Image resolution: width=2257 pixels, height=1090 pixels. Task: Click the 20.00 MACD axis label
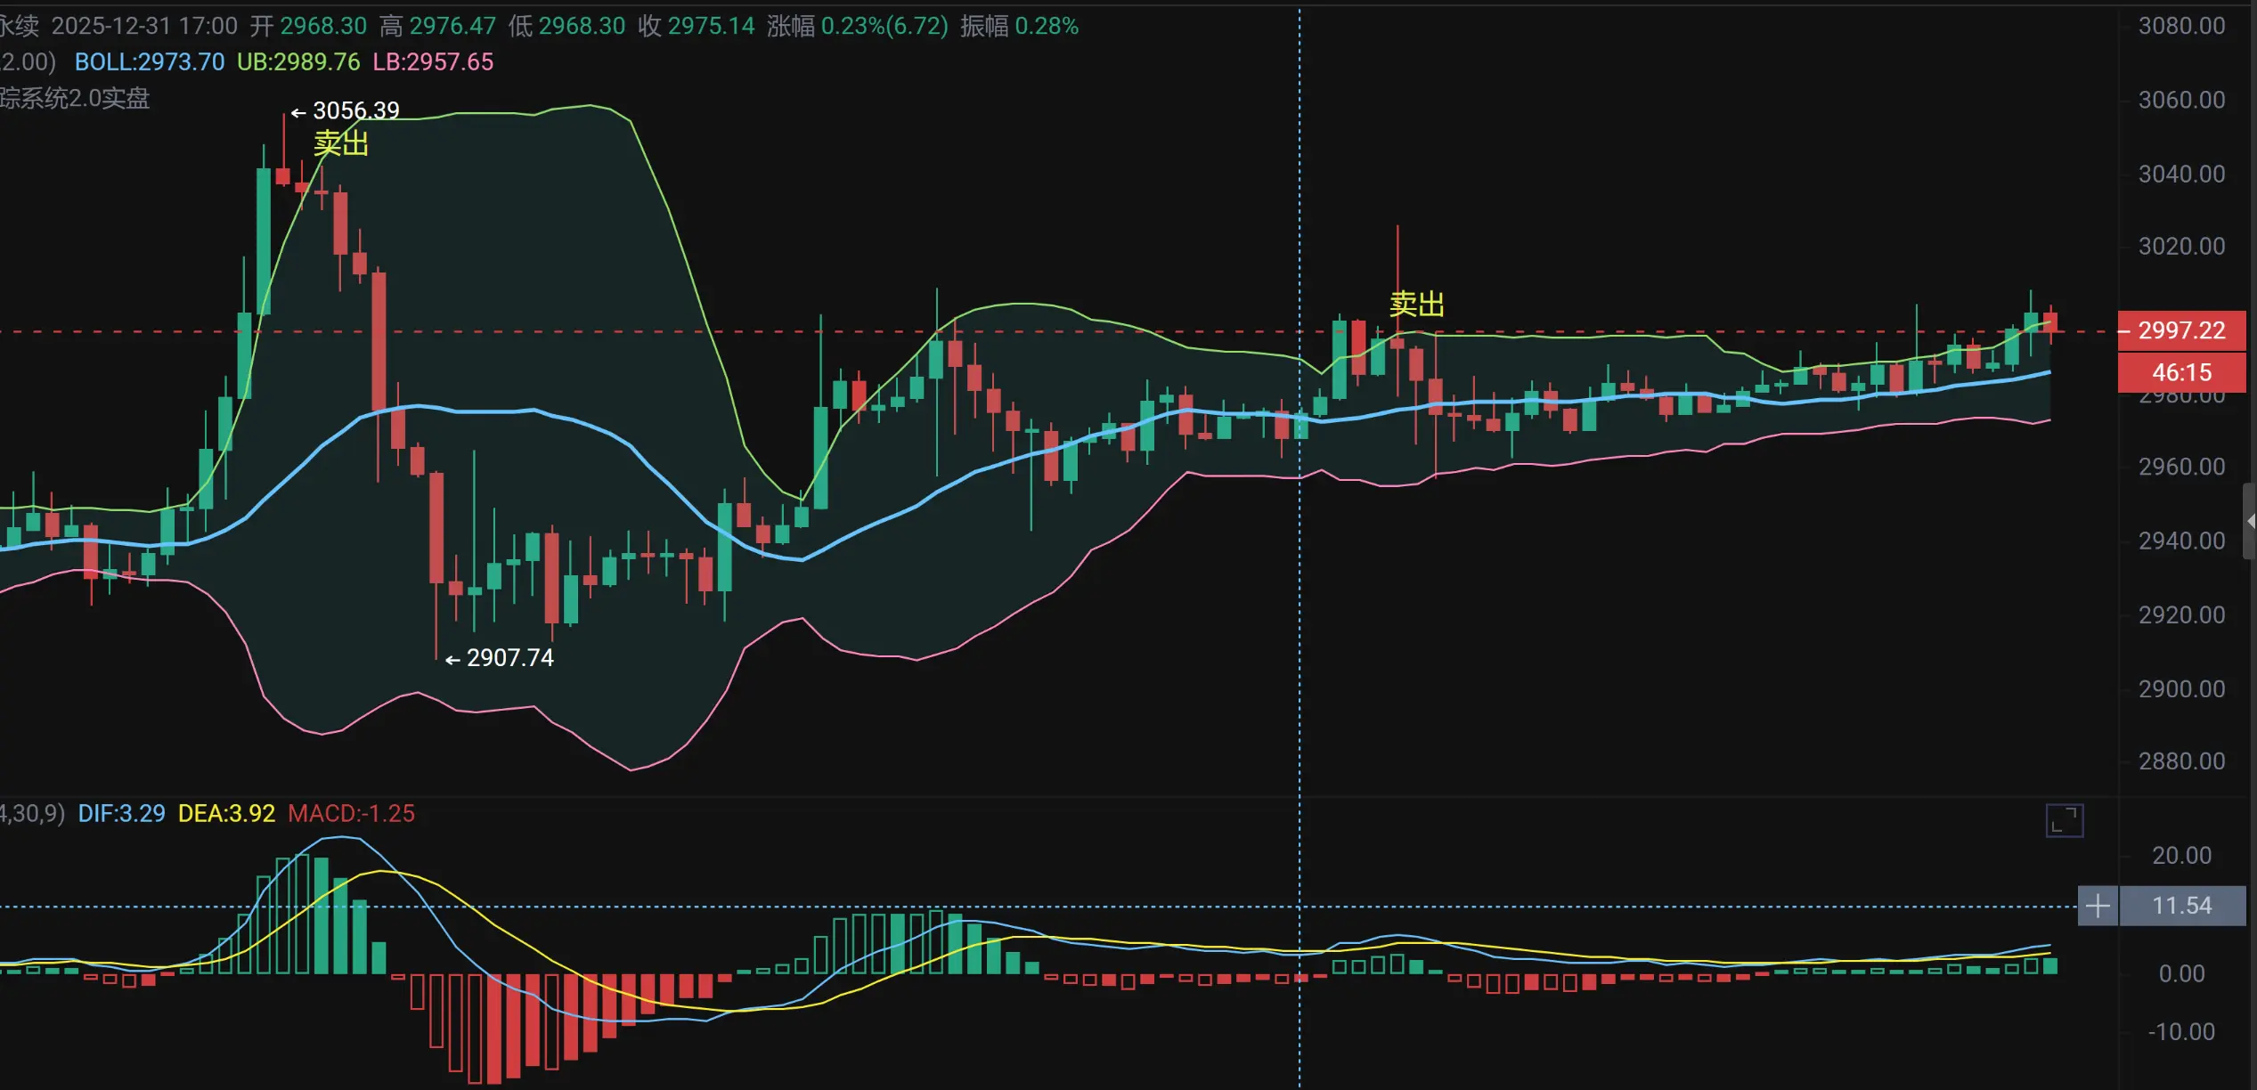2181,856
